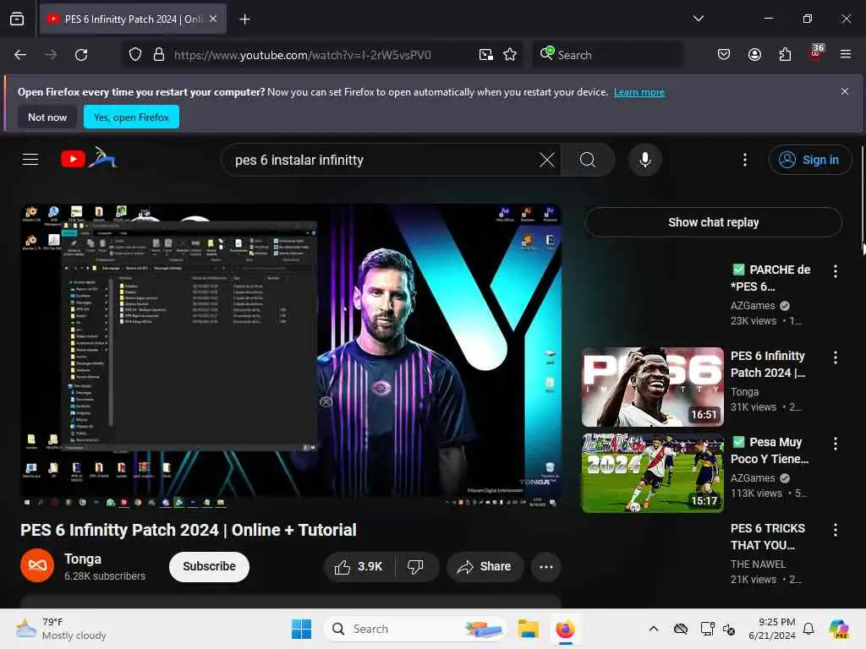
Task: Reload the current page
Action: (81, 55)
